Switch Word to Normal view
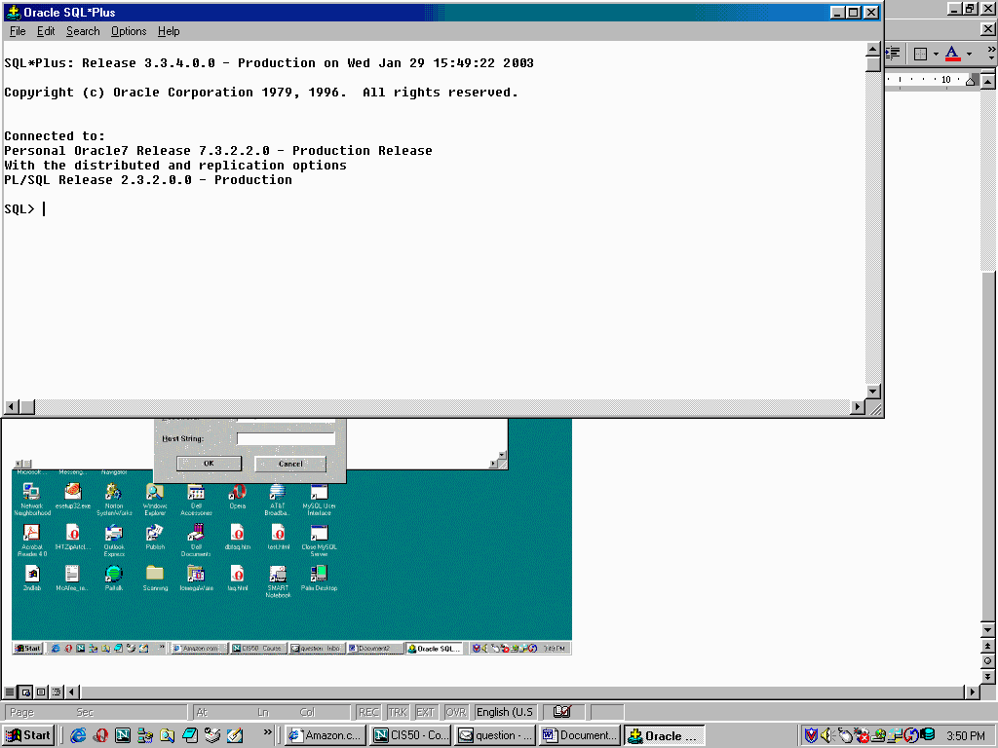The width and height of the screenshot is (998, 748). tap(10, 692)
